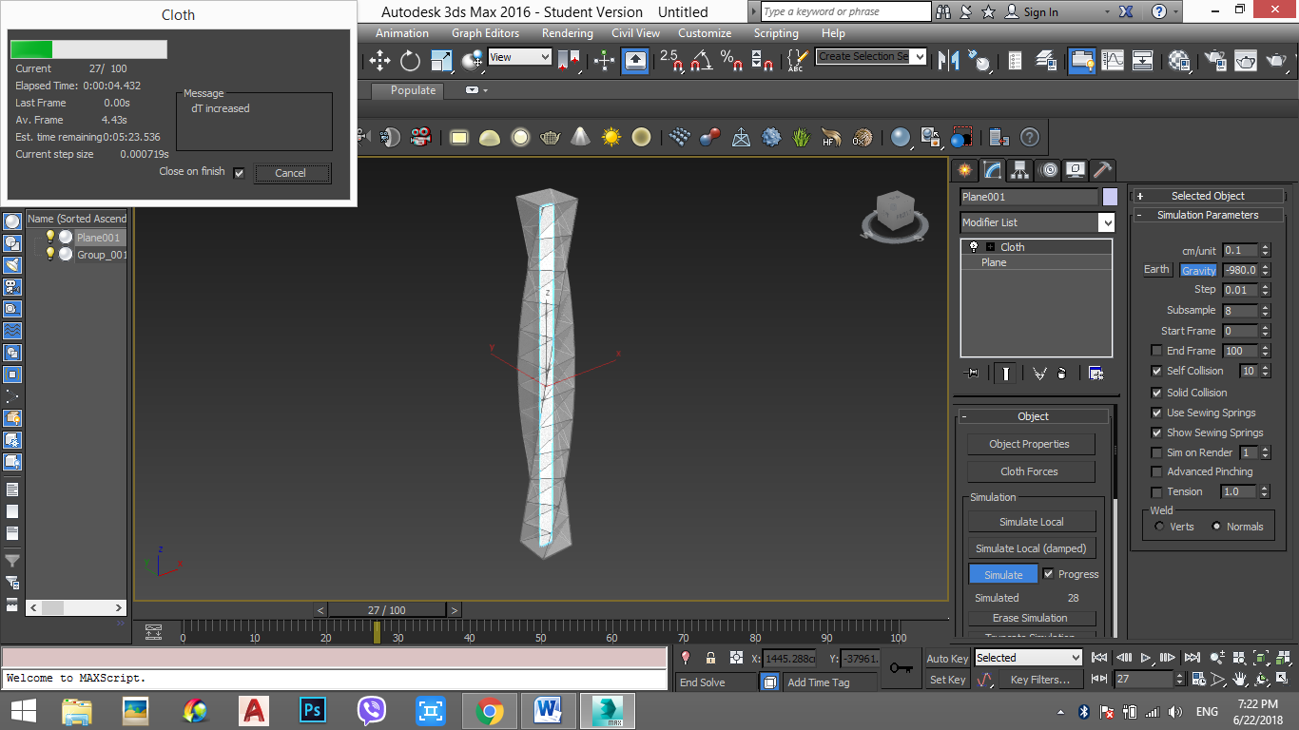
Task: Create a Cone primitive from toolbar
Action: [x=580, y=137]
